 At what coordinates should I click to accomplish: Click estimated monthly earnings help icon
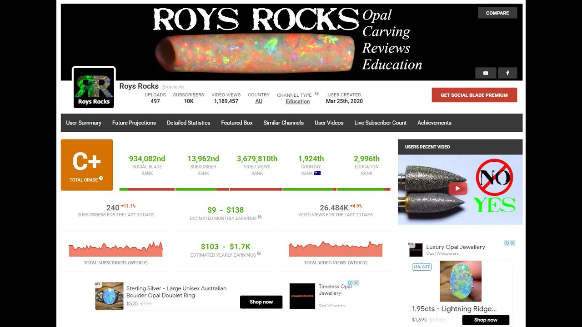(260, 217)
